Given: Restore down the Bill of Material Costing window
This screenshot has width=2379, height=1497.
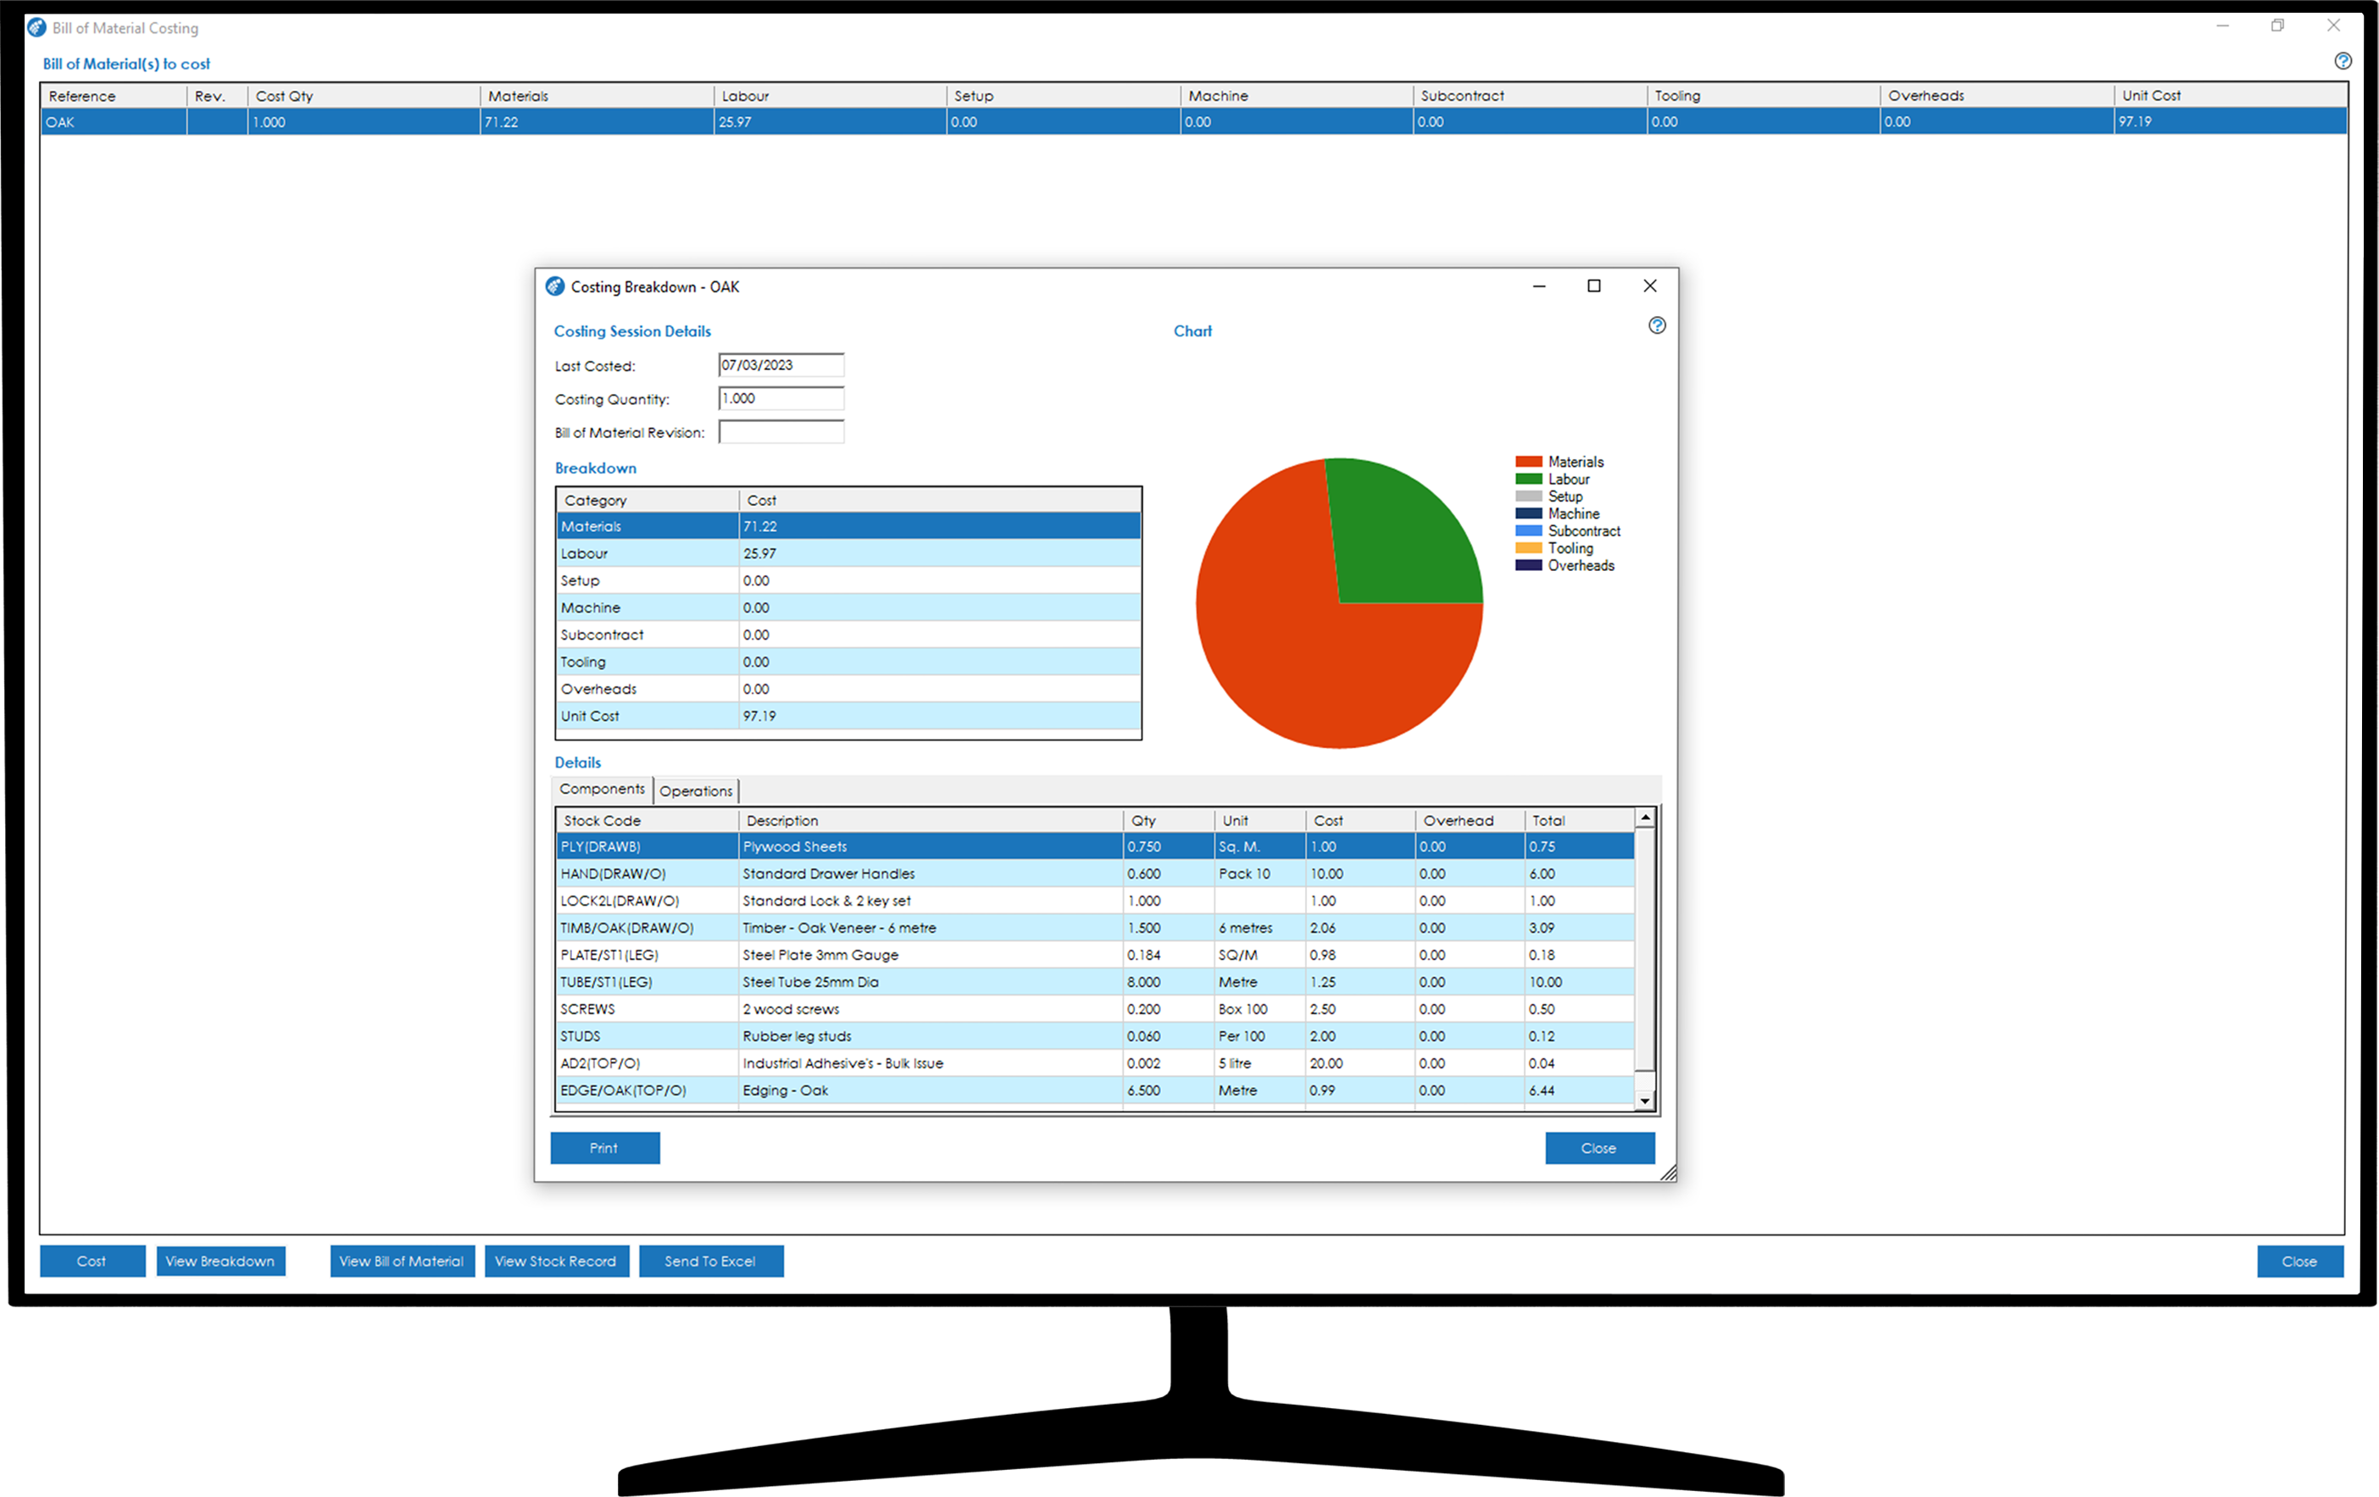Looking at the screenshot, I should (x=2277, y=26).
